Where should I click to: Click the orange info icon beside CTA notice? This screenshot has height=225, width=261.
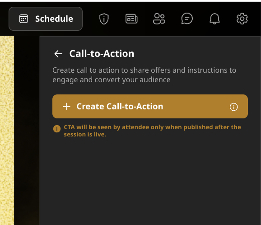point(57,129)
